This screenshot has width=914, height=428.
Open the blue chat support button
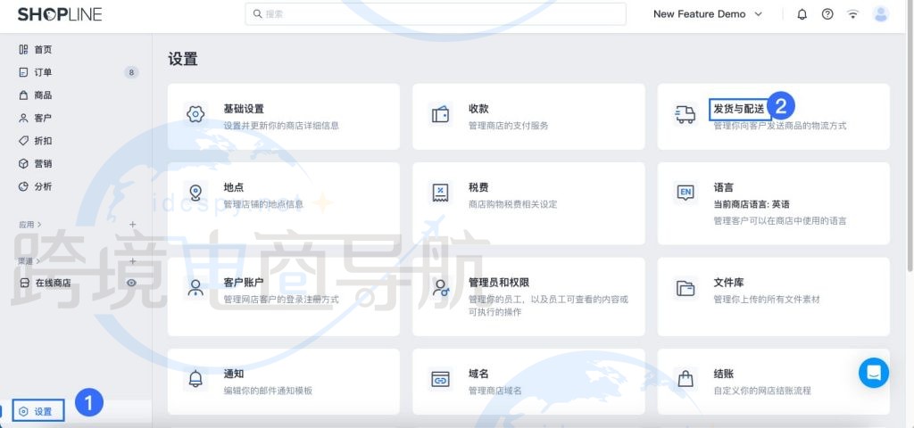(873, 373)
